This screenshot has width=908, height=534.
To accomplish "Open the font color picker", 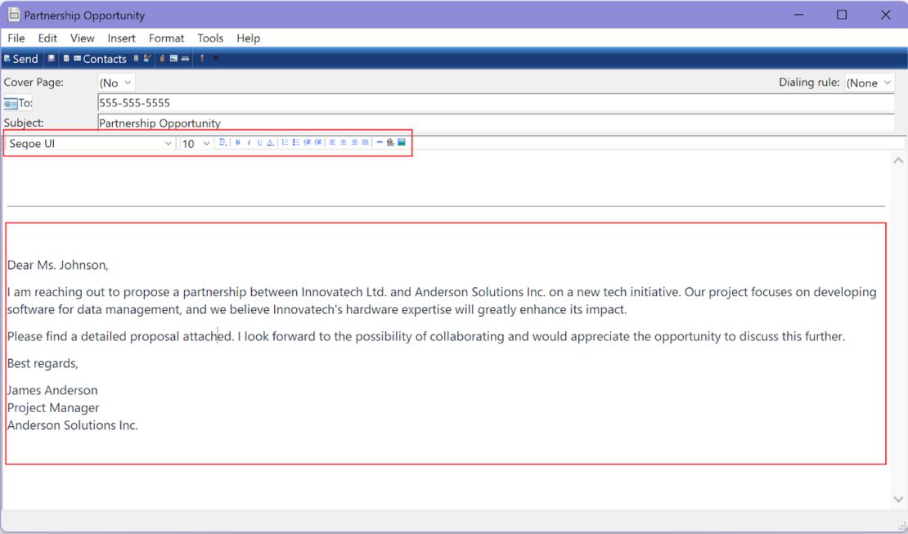I will (x=271, y=142).
